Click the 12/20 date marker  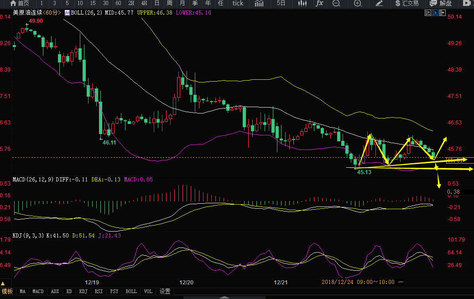click(x=186, y=283)
